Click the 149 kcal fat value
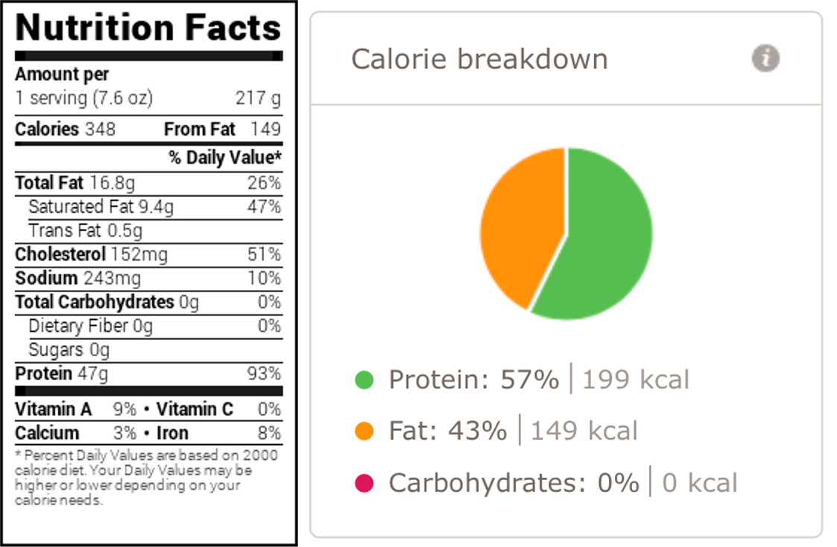 tap(584, 431)
